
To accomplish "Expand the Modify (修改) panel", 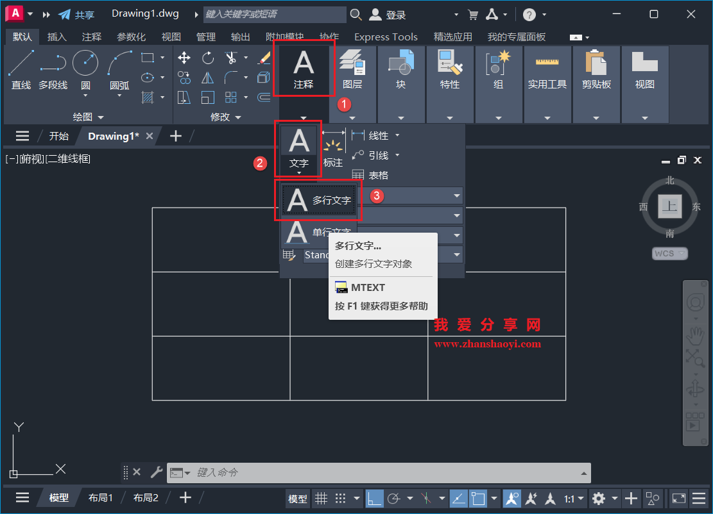I will point(237,117).
